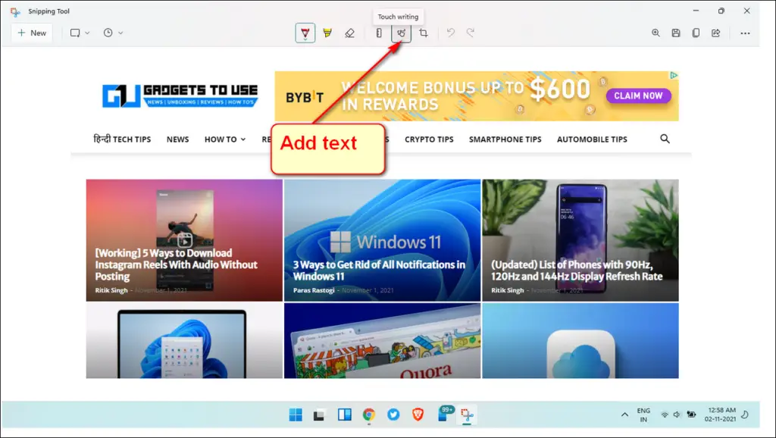
Task: Open the See more three-dots menu
Action: (745, 33)
